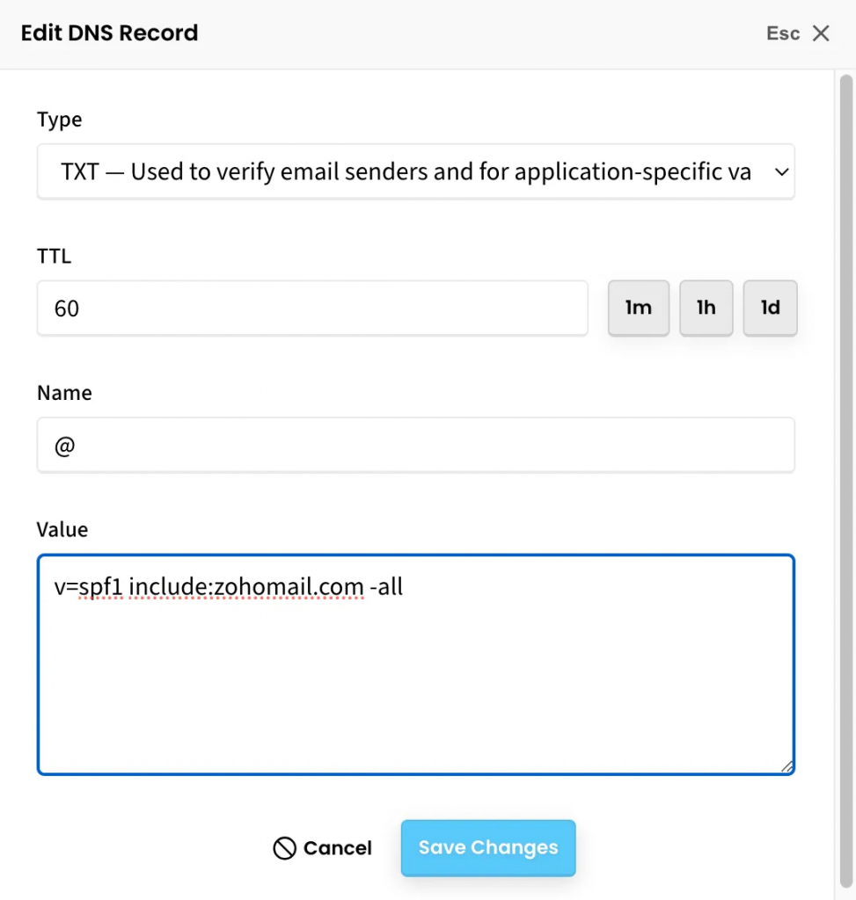Viewport: 856px width, 900px height.
Task: Set TTL to 1d preset
Action: pyautogui.click(x=771, y=308)
